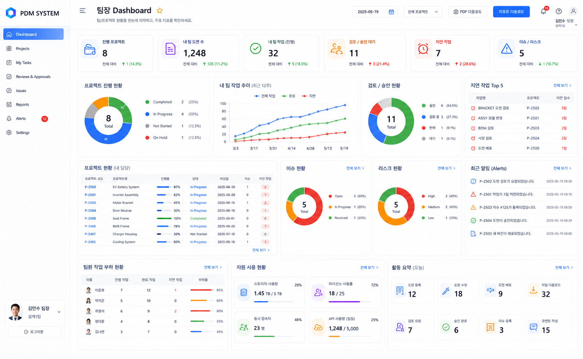This screenshot has height=359, width=583.
Task: Open the calendar icon in the date field
Action: point(391,12)
